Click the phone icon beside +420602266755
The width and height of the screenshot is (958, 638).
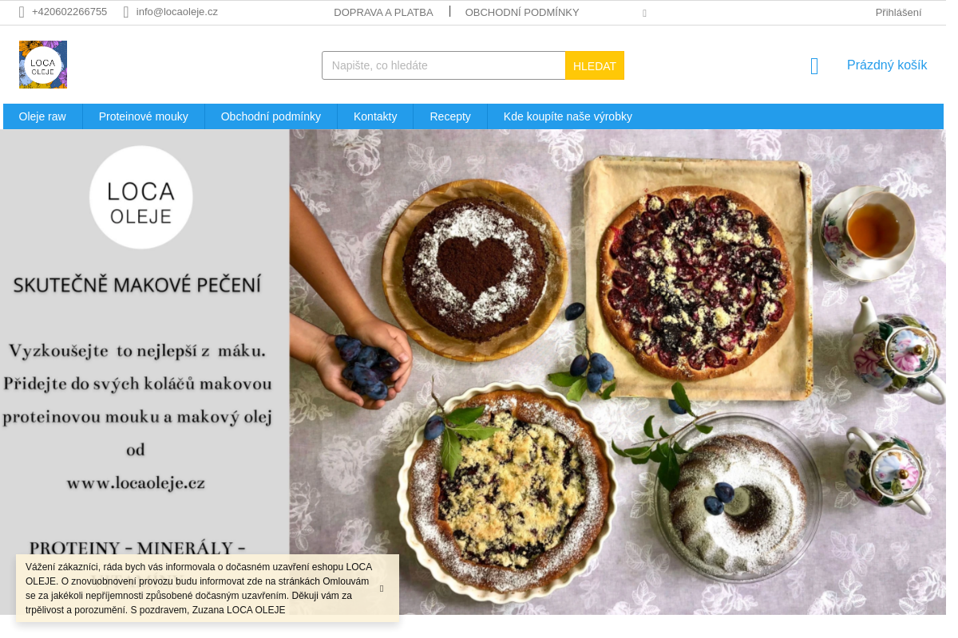[x=22, y=12]
